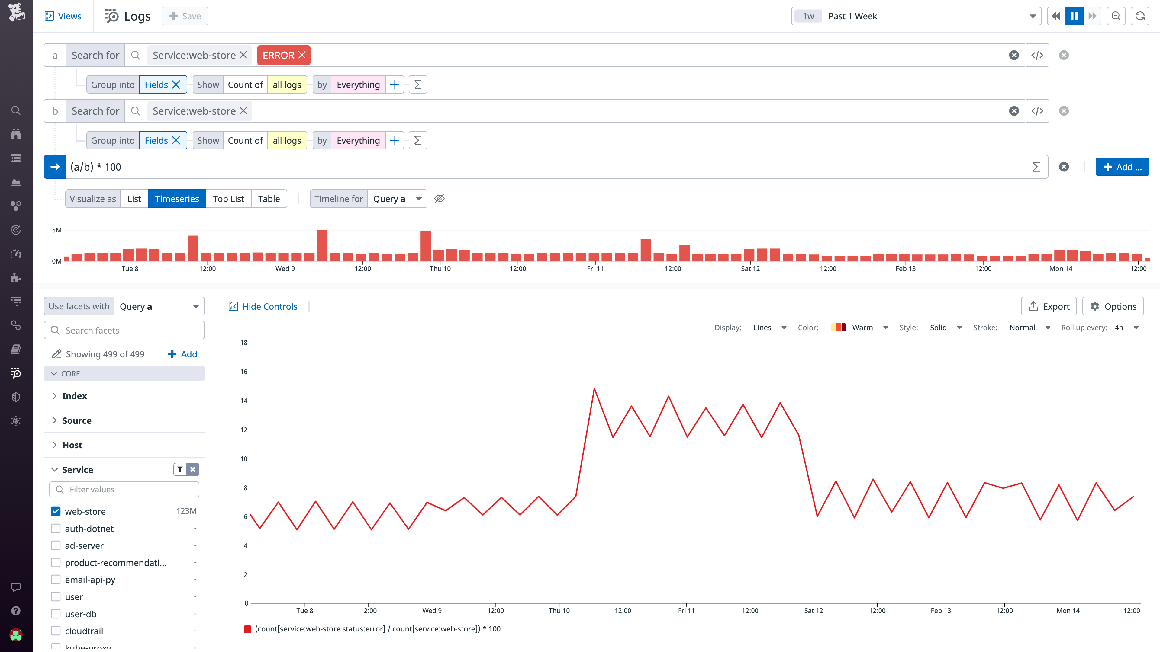Image resolution: width=1160 pixels, height=652 pixels.
Task: Enable the auth-dotnet service checkbox
Action: [55, 528]
